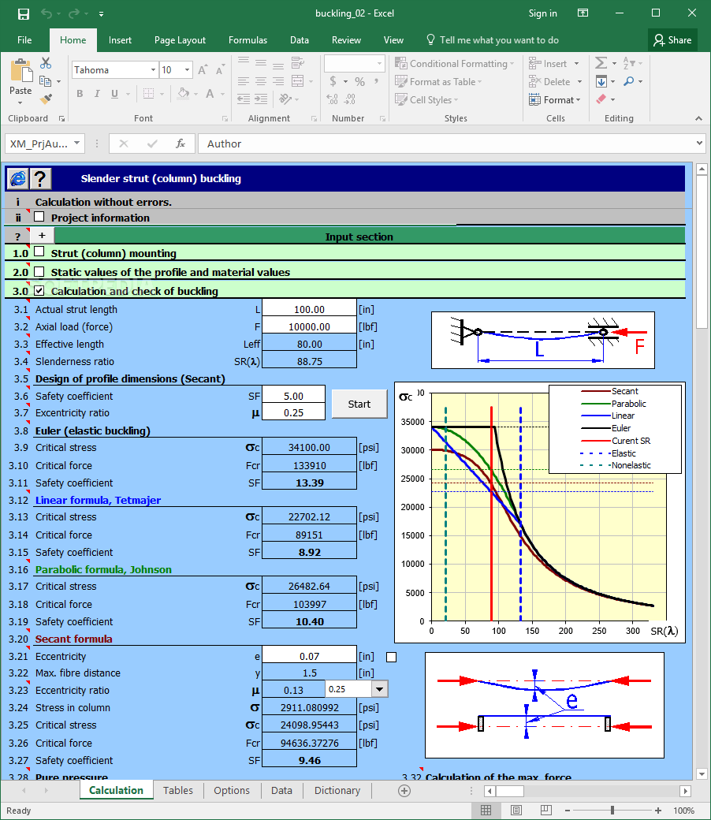
Task: Open the Internet Explorer icon in sheet header
Action: point(18,179)
